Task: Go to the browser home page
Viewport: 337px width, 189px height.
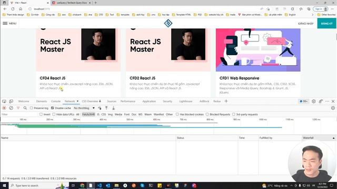Action: click(21, 9)
